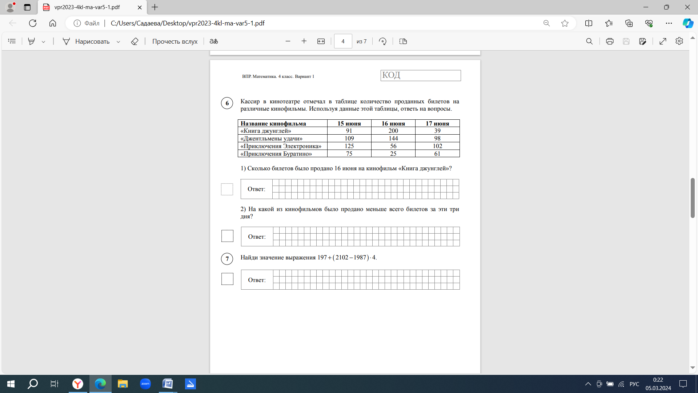Click the Zoom in plus icon

(304, 41)
